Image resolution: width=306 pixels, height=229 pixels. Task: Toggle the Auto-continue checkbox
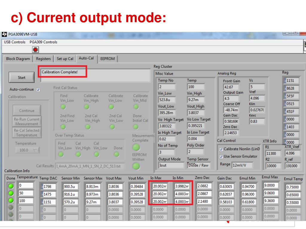click(x=38, y=90)
